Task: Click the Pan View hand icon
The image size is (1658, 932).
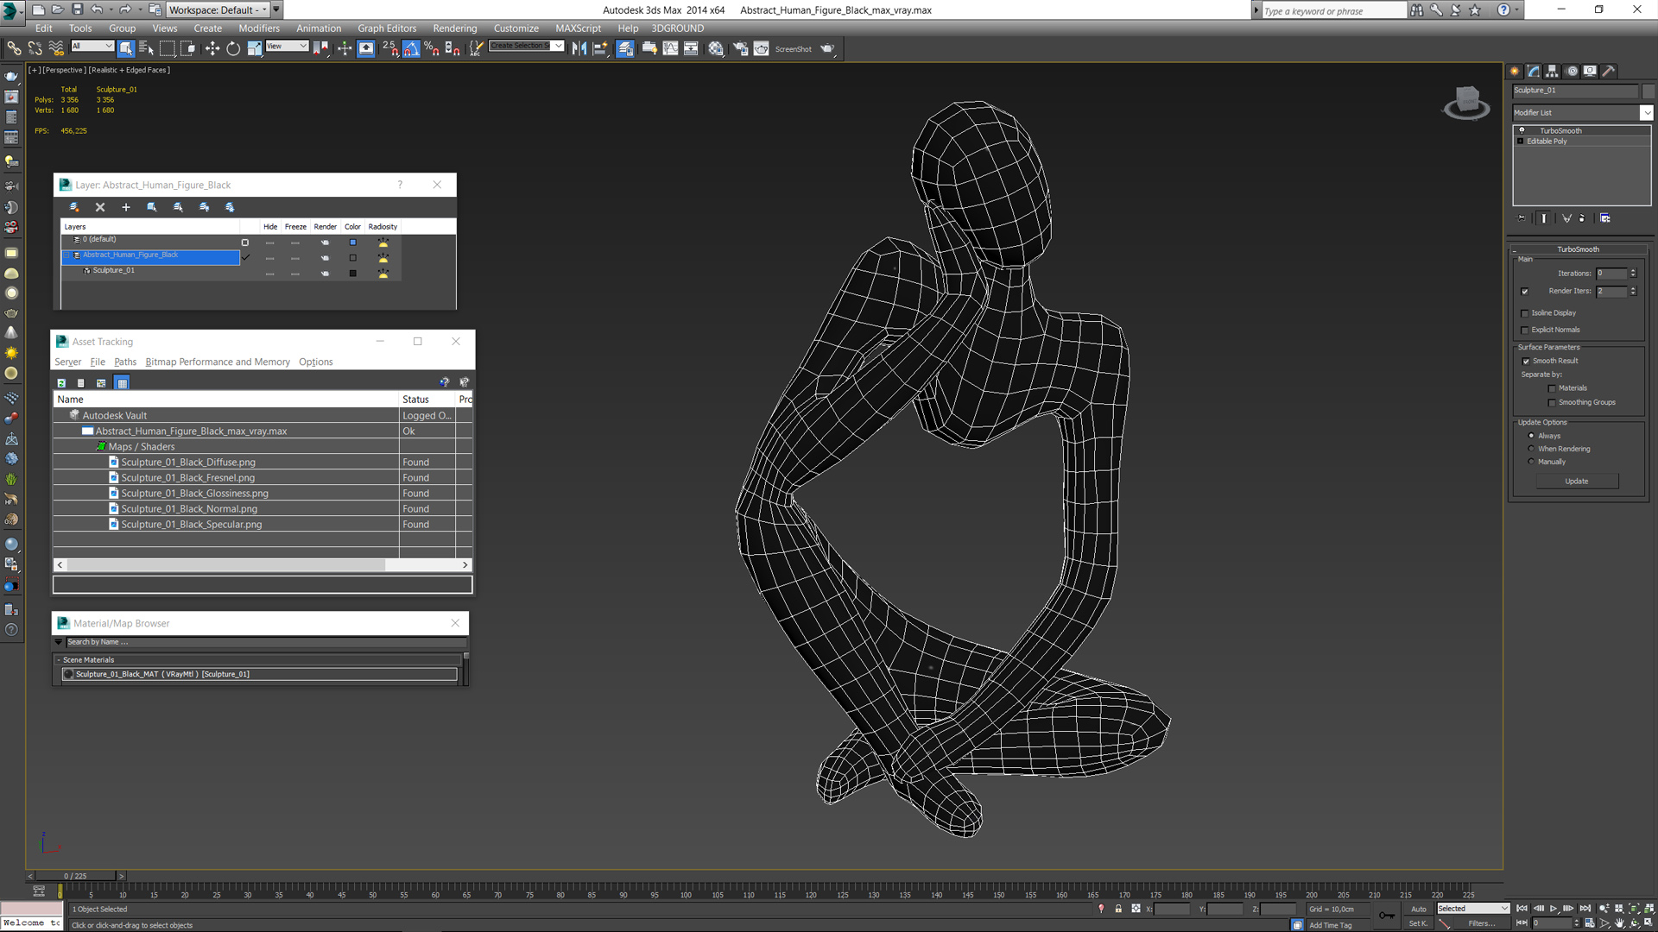Action: click(x=1619, y=923)
